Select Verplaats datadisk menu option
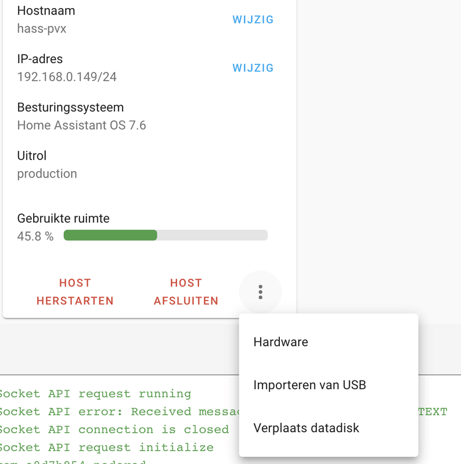461x464 pixels. pos(306,428)
